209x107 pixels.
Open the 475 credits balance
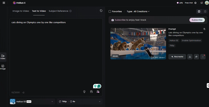tap(180, 3)
